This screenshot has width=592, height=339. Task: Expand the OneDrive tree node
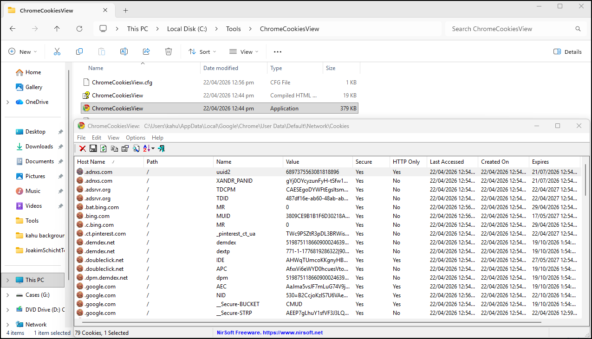pyautogui.click(x=7, y=102)
